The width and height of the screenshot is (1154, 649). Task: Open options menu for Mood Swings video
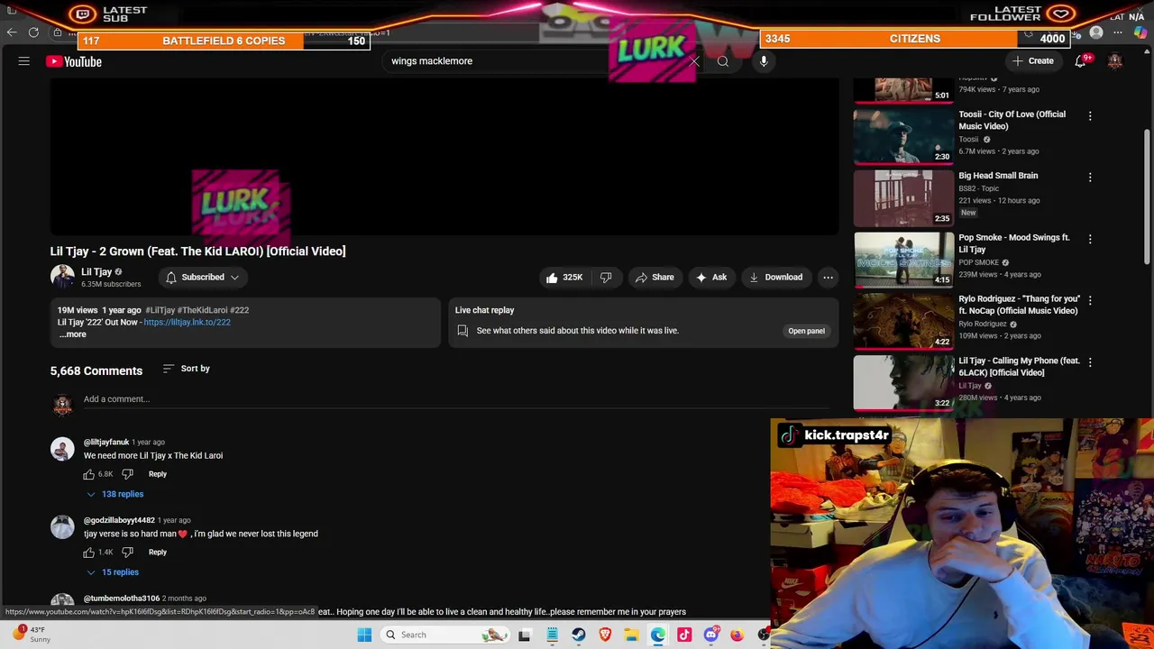(1090, 239)
